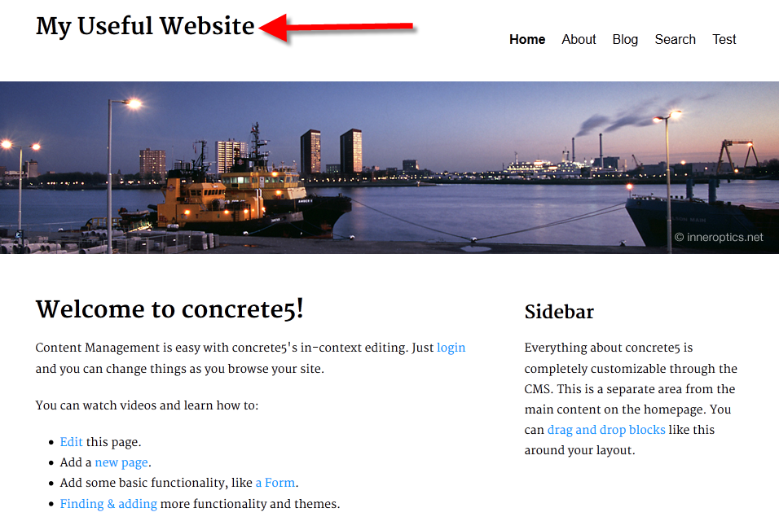This screenshot has width=779, height=521.
Task: Follow the login link in welcome text
Action: pos(451,348)
